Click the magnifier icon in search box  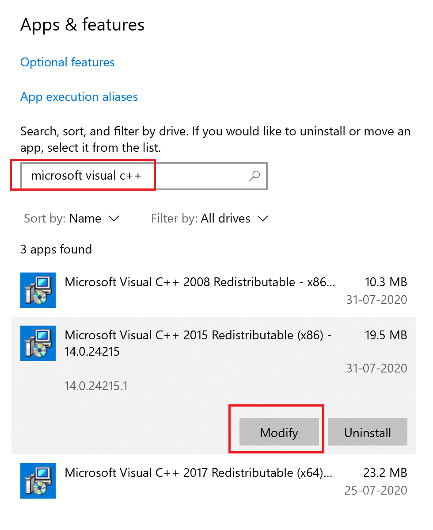tap(254, 176)
